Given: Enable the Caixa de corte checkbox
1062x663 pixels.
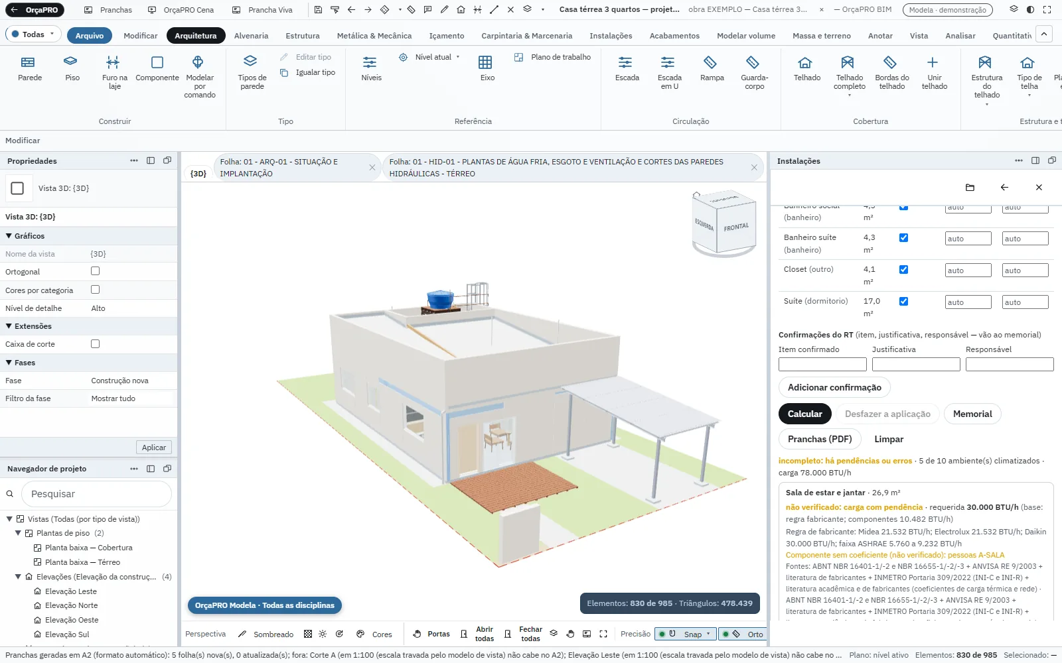Looking at the screenshot, I should 96,344.
